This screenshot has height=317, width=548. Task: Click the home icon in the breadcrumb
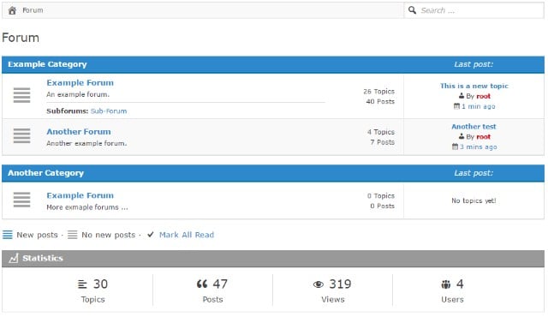click(12, 10)
